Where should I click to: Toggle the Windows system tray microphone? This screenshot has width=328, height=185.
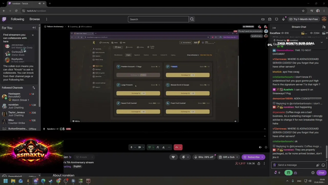click(293, 181)
